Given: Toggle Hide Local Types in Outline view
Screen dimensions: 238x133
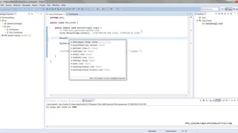Looking at the screenshot, I should (x=231, y=14).
